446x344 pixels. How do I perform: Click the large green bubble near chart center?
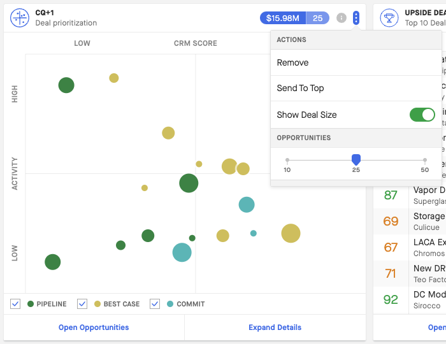click(x=189, y=183)
